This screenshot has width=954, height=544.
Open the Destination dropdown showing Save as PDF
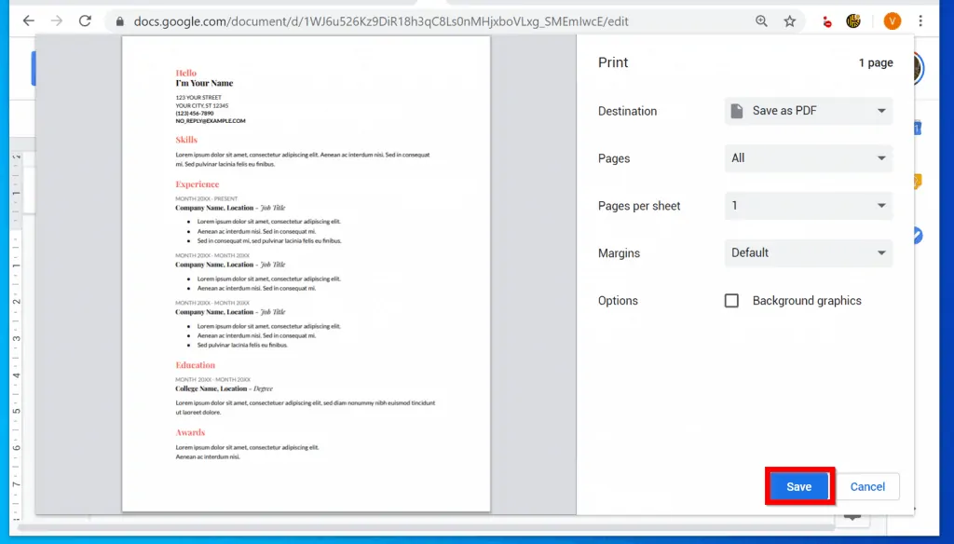tap(809, 111)
